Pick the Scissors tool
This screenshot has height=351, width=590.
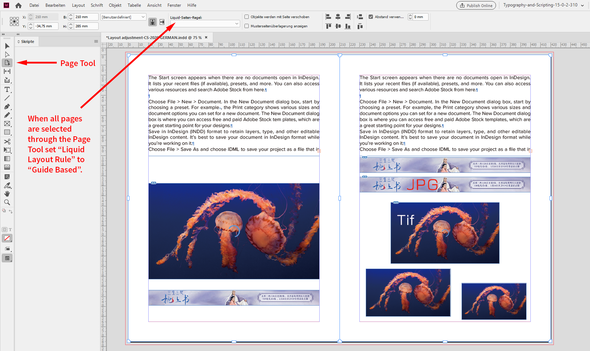(x=7, y=141)
